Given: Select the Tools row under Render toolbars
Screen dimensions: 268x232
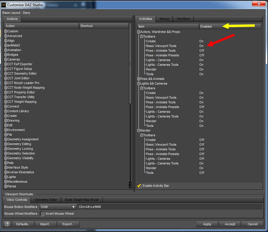Looking at the screenshot, I should pos(150,173).
